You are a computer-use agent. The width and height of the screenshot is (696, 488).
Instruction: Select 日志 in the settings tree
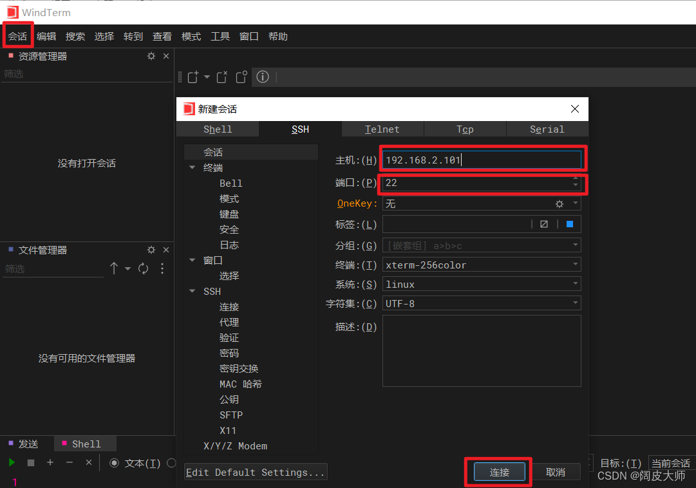[229, 245]
